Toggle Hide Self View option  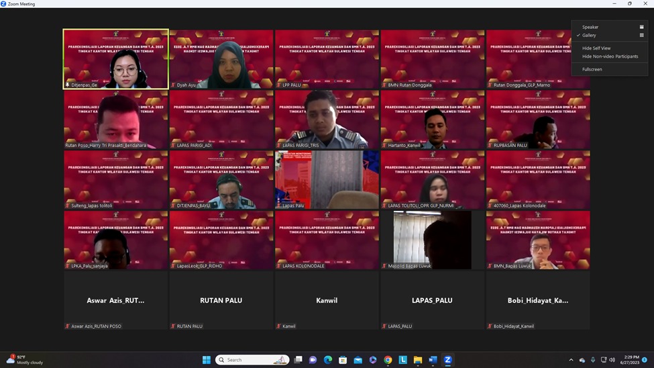[x=596, y=48]
